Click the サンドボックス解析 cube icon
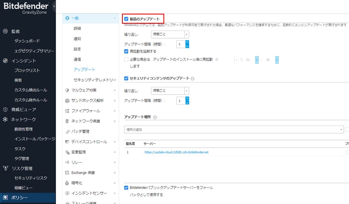Image resolution: width=349 pixels, height=204 pixels. (67, 101)
